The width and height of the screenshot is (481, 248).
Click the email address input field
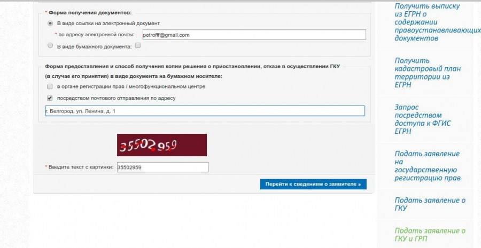tap(254, 35)
